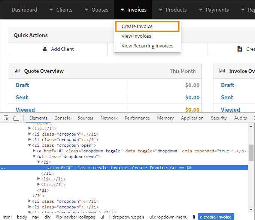Click the Quote Overview bar chart icon

[x=17, y=71]
